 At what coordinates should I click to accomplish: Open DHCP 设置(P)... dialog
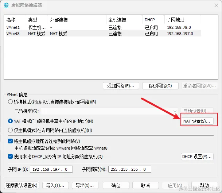(x=197, y=157)
